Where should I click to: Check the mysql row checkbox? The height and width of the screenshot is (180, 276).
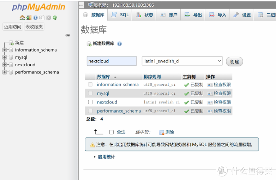(90, 93)
